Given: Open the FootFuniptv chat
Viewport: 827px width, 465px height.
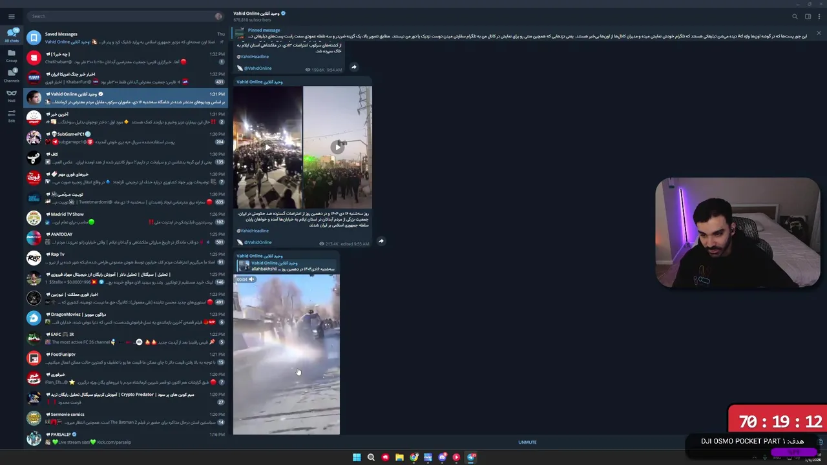Looking at the screenshot, I should 126,358.
